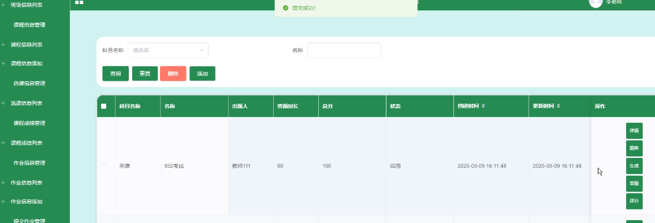Open 班级信息列表 in the sidebar
The width and height of the screenshot is (655, 223).
[x=27, y=5]
